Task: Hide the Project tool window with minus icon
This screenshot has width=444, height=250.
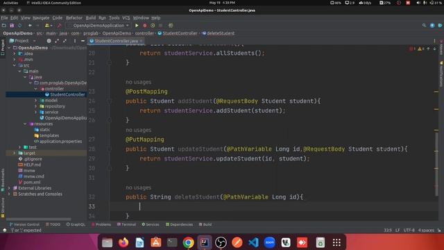Action: coord(83,41)
